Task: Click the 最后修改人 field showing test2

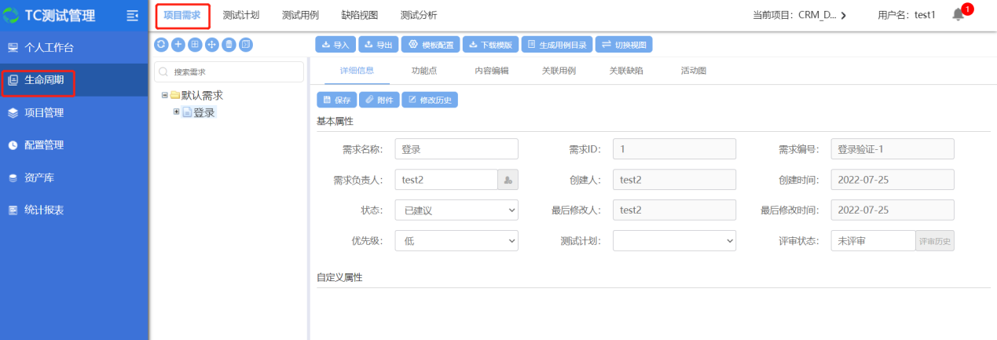Action: (x=674, y=210)
